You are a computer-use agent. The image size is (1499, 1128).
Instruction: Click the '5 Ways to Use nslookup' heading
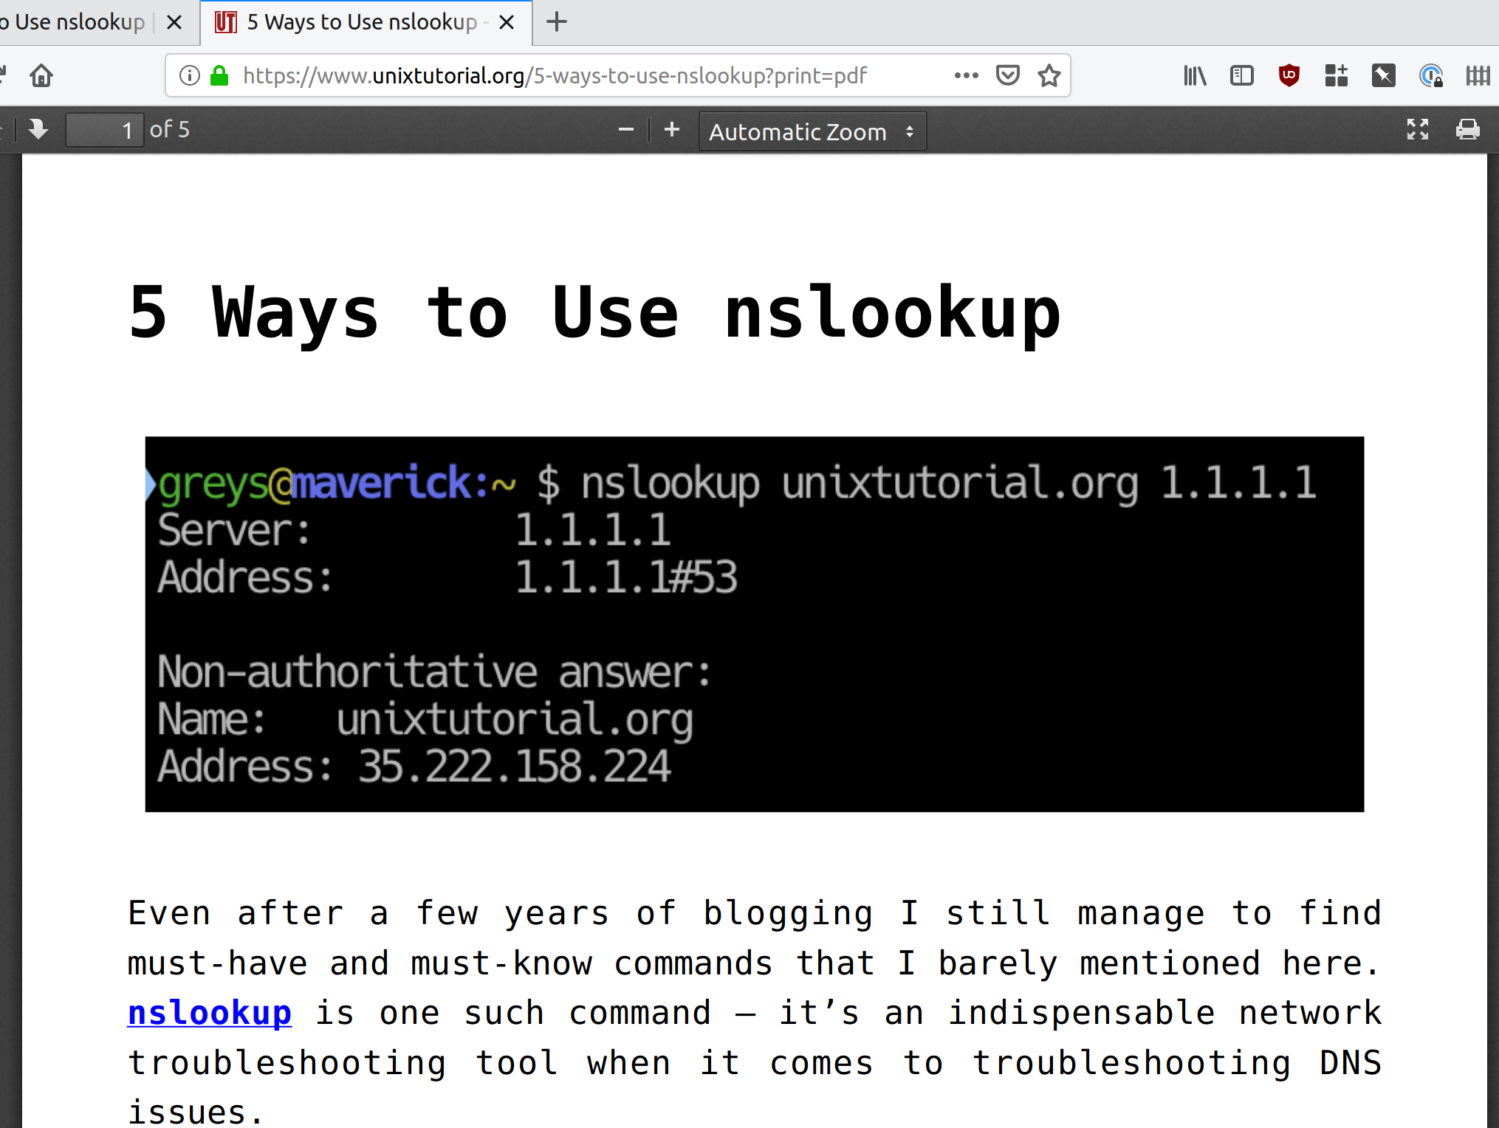pyautogui.click(x=595, y=313)
